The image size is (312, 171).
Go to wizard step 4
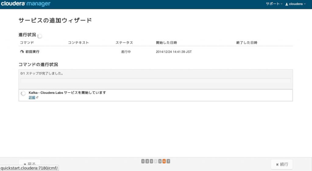[156, 161]
